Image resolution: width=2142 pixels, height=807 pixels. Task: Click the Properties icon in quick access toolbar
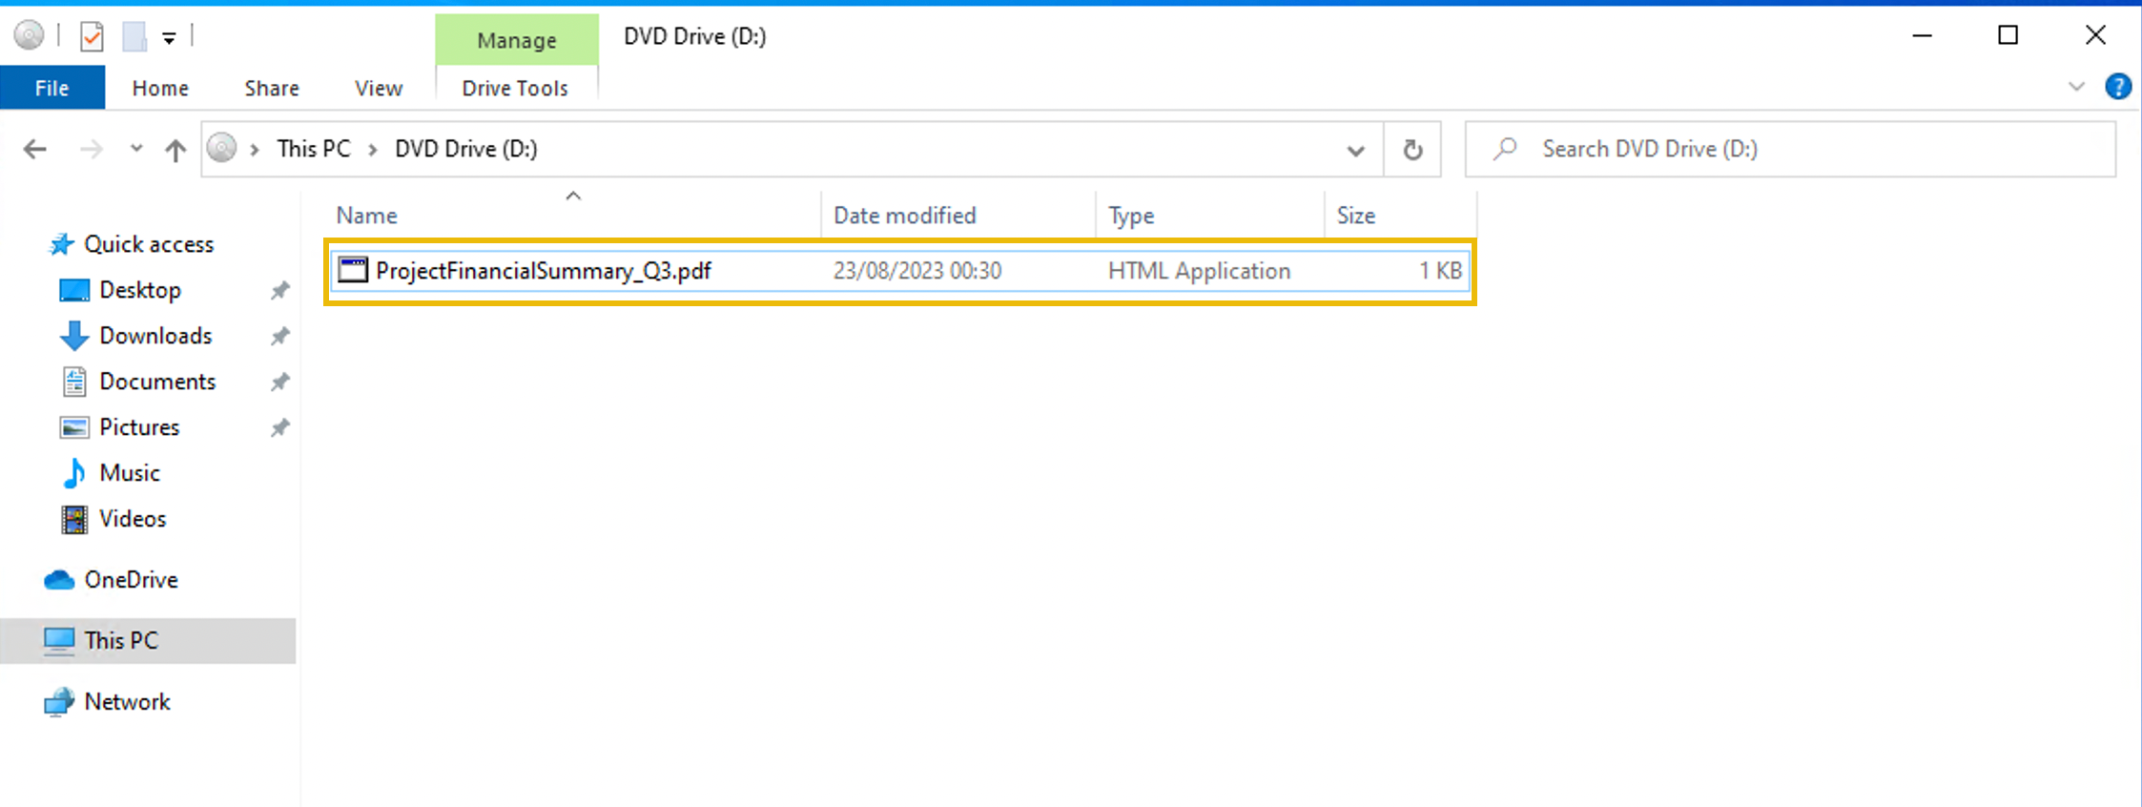click(x=92, y=37)
